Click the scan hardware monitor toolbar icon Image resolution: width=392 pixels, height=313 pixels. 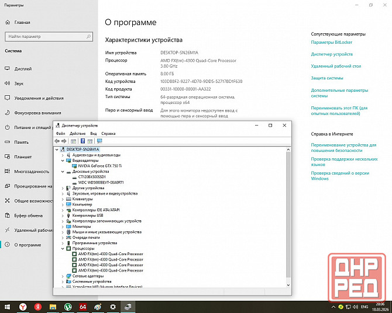(99, 141)
